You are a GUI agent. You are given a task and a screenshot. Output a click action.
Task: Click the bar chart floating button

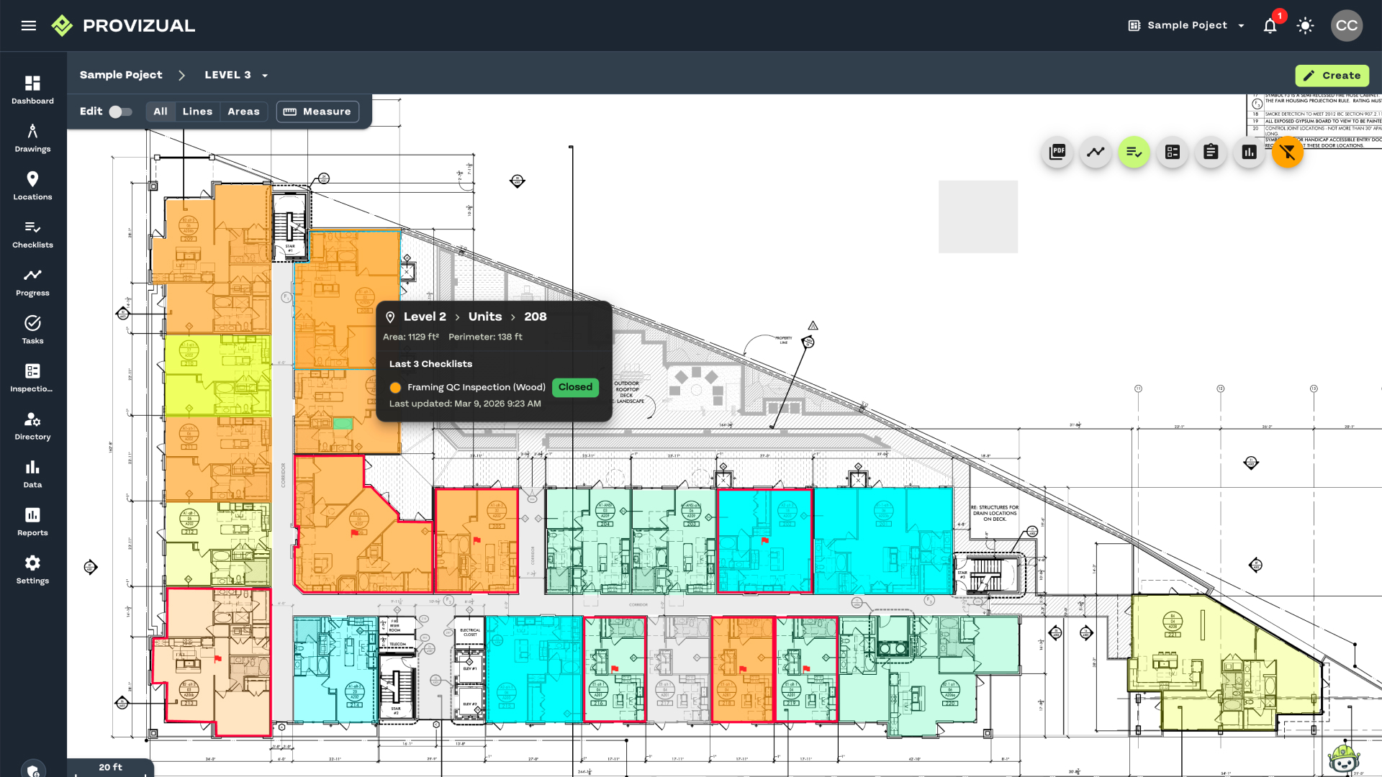pos(1250,152)
